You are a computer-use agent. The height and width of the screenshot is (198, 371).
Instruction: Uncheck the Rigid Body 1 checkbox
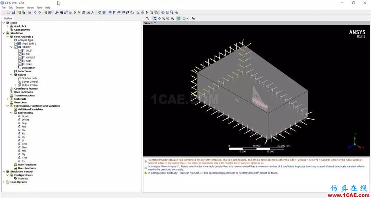(16, 44)
